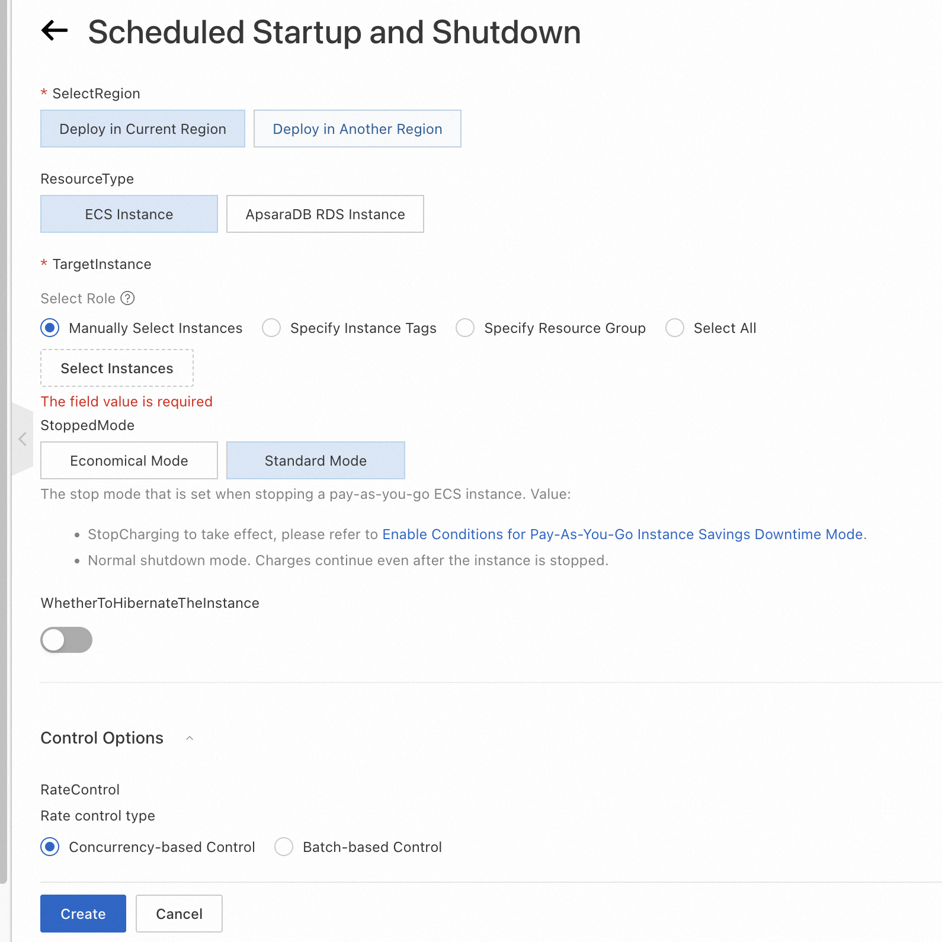Choose Specify Instance Tags option
This screenshot has width=942, height=942.
coord(271,328)
